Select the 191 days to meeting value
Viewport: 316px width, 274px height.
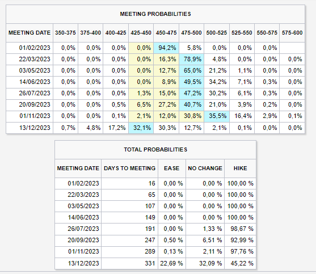[x=129, y=229]
